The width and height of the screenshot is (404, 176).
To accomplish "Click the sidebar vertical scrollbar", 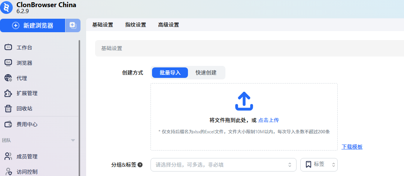I will pos(79,108).
